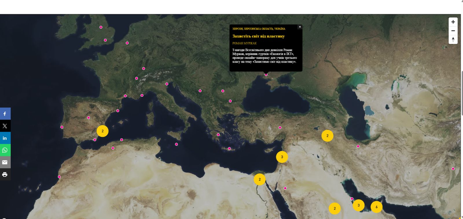Select the pink marker in Sicily

pos(176,144)
